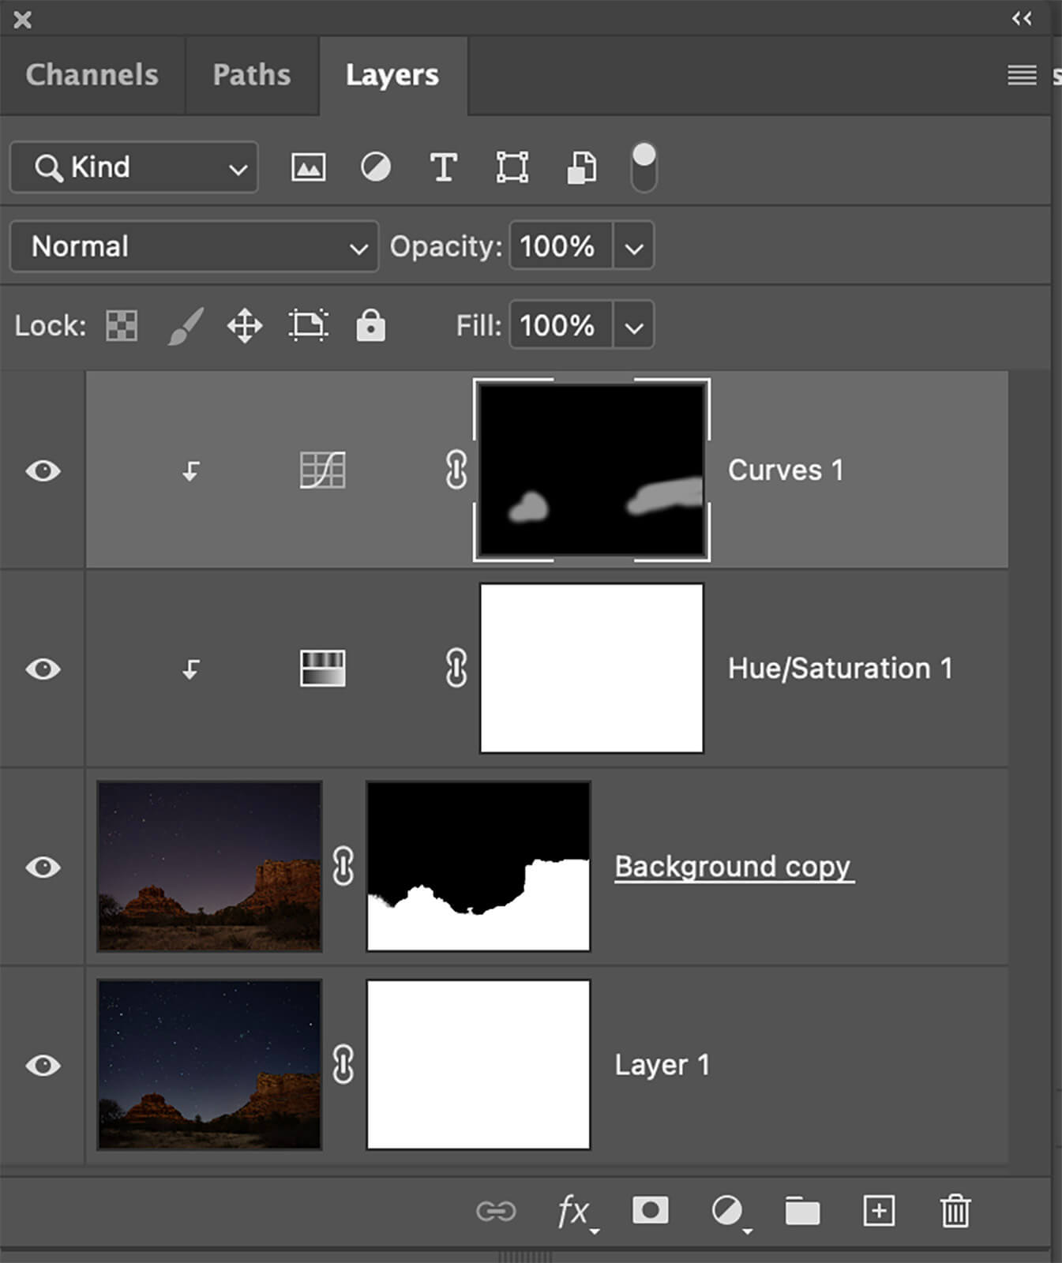The height and width of the screenshot is (1263, 1062).
Task: Switch to the Channels tab
Action: 92,75
